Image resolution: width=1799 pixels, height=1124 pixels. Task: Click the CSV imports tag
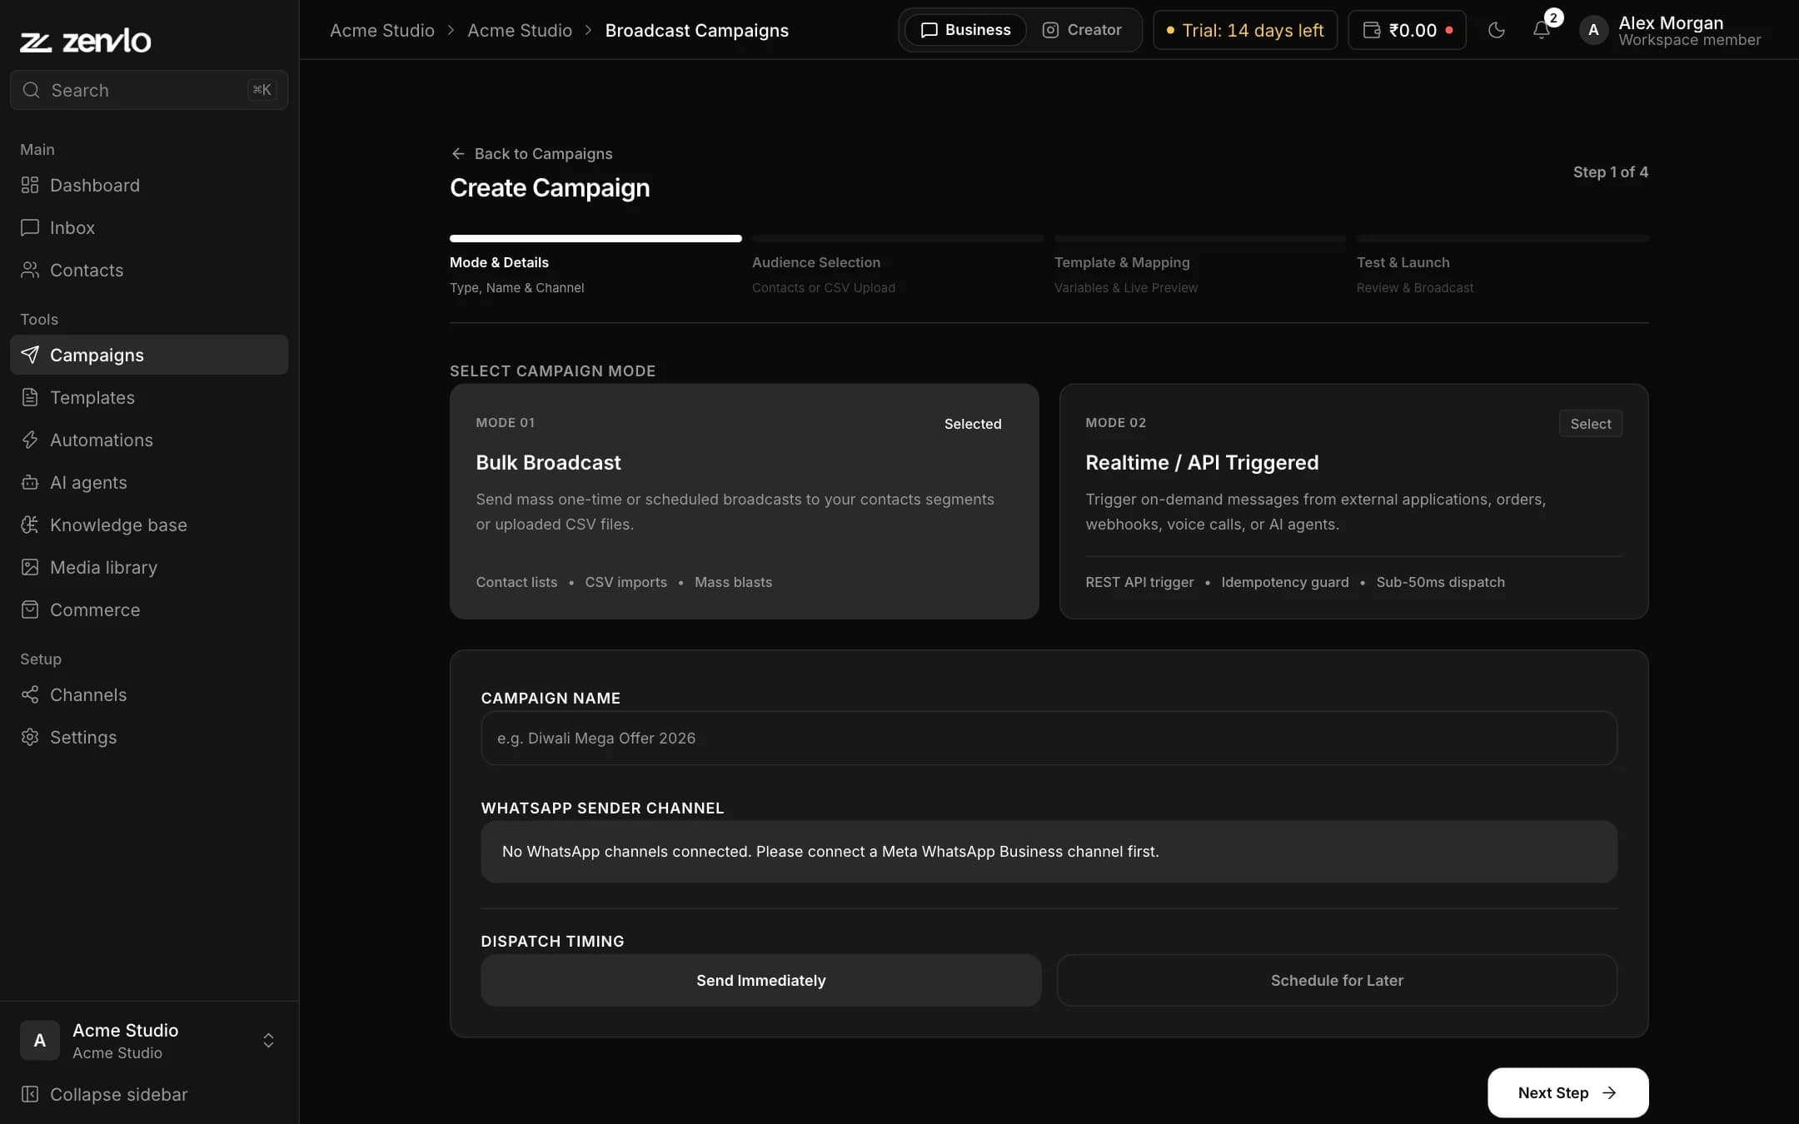(x=625, y=582)
